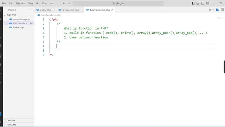Image resolution: width=225 pixels, height=127 pixels.
Task: Expand the OUTLINE section
Action: click(x=19, y=120)
